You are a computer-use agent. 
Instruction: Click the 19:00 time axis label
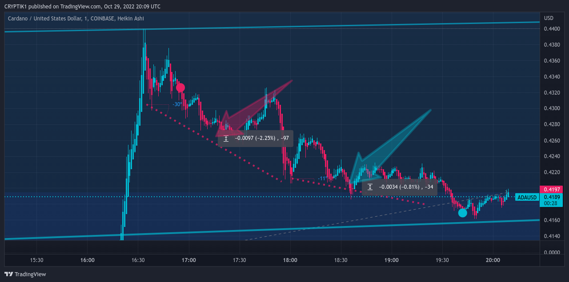(x=391, y=260)
